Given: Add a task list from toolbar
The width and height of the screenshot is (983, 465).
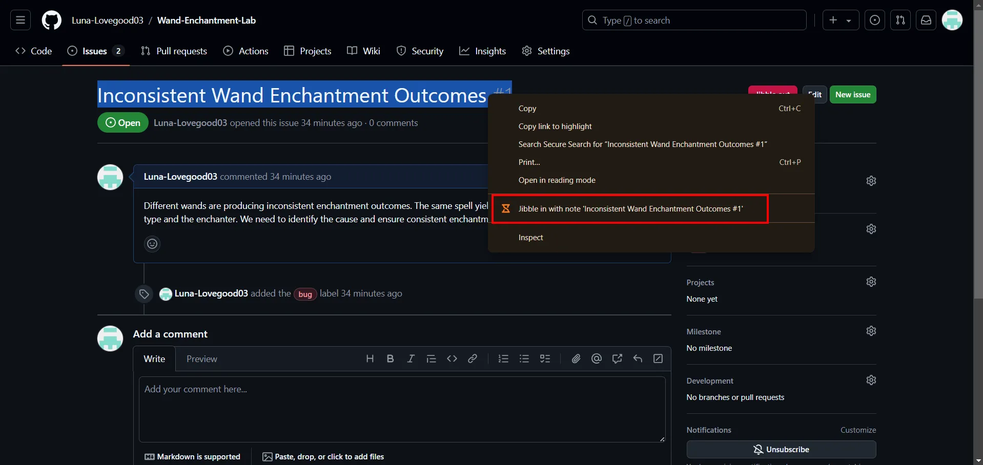Looking at the screenshot, I should point(545,358).
